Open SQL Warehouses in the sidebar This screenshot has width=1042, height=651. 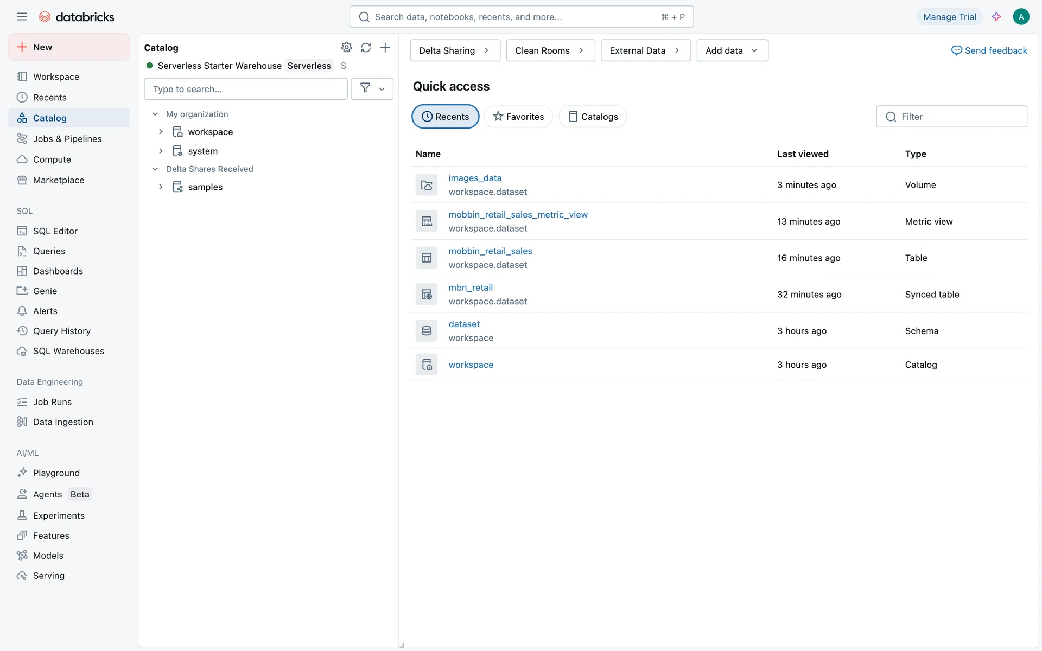(68, 351)
